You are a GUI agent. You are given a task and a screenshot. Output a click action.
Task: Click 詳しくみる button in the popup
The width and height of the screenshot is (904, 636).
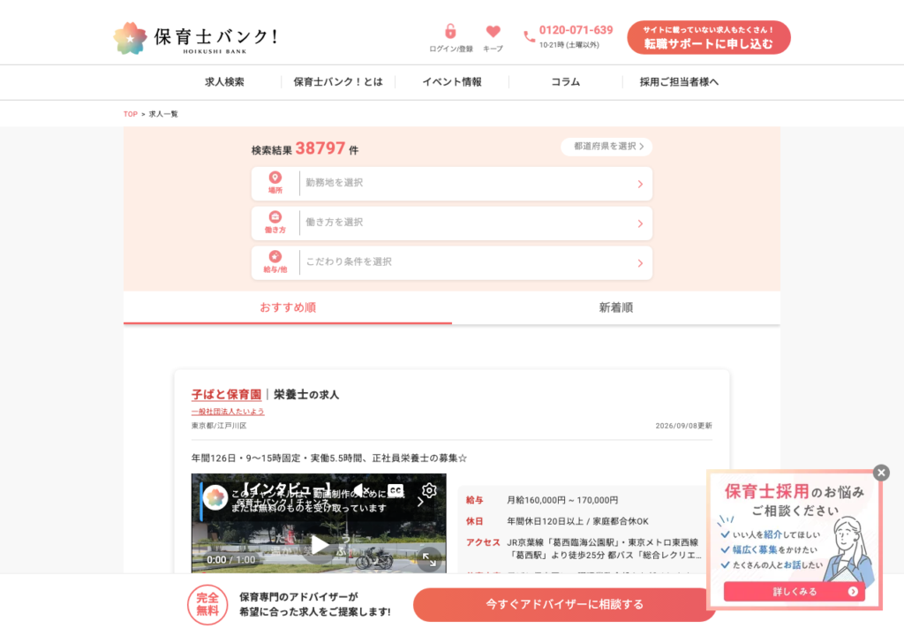tap(794, 592)
